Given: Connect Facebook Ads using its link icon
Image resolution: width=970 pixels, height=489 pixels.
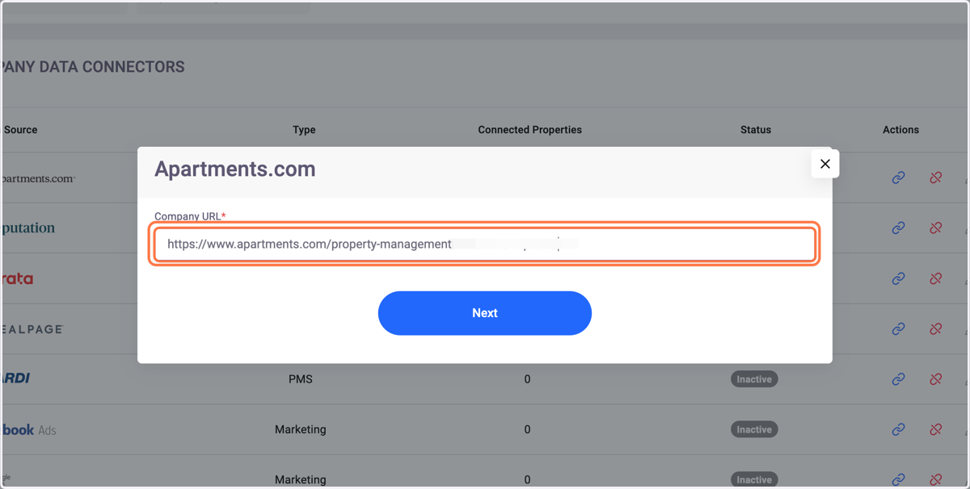Looking at the screenshot, I should pyautogui.click(x=898, y=429).
